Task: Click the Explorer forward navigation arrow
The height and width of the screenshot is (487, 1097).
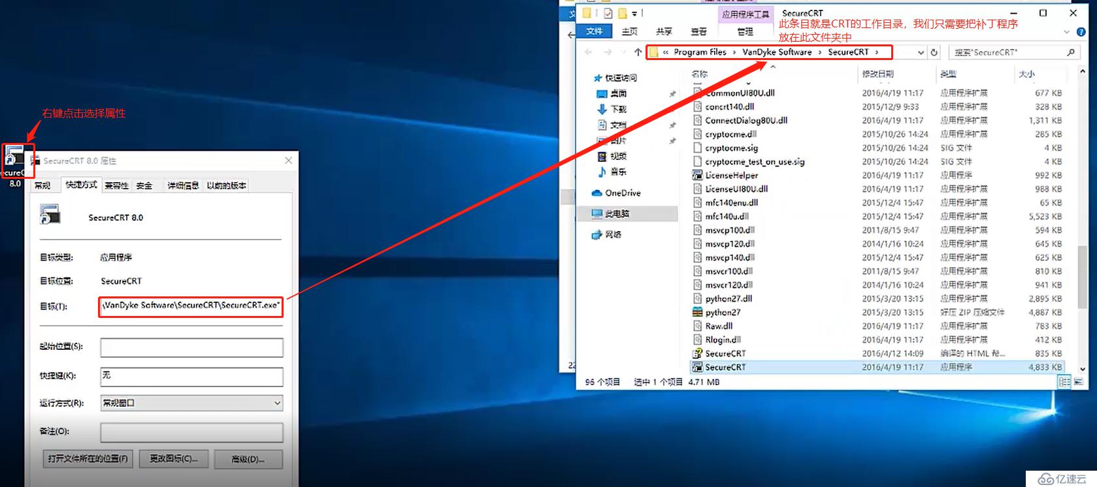Action: 608,52
